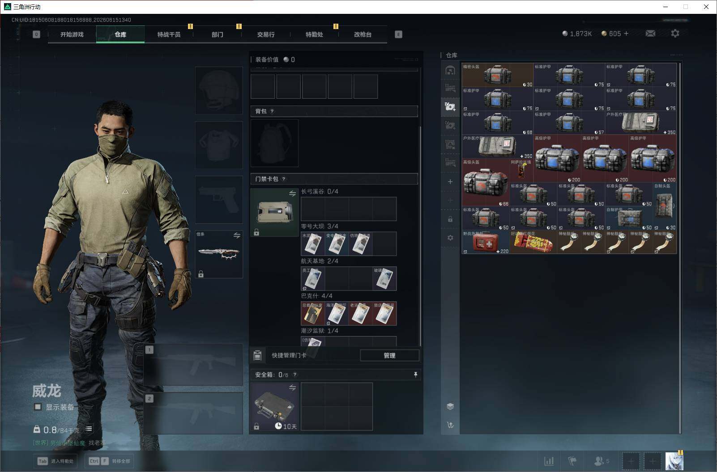Open the statistics bar chart icon

coord(549,461)
